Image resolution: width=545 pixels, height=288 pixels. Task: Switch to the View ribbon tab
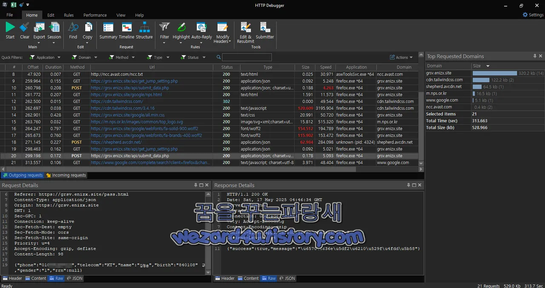coord(121,15)
